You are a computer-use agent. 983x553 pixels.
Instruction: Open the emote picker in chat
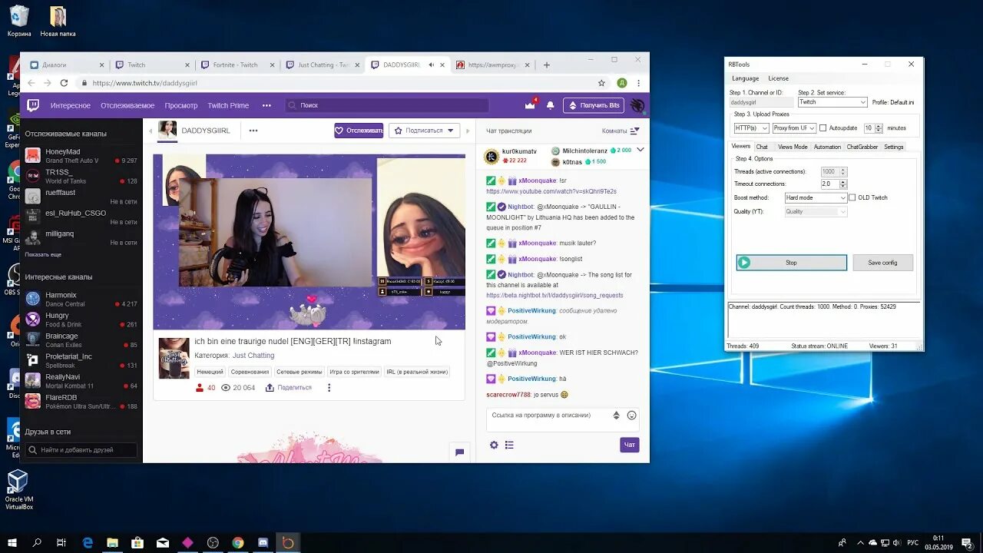coord(631,415)
